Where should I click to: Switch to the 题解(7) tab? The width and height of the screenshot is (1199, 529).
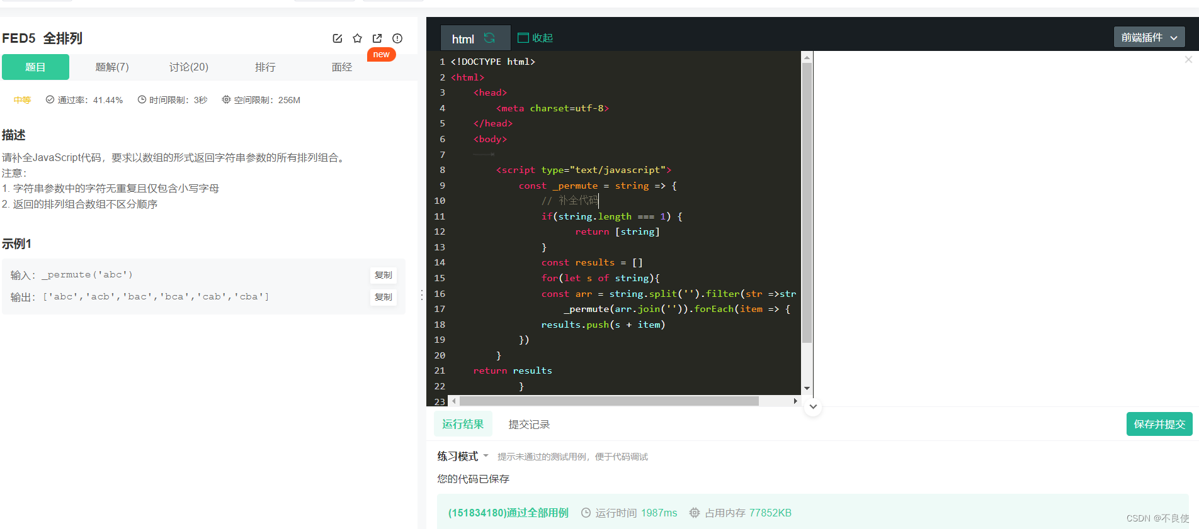point(112,67)
